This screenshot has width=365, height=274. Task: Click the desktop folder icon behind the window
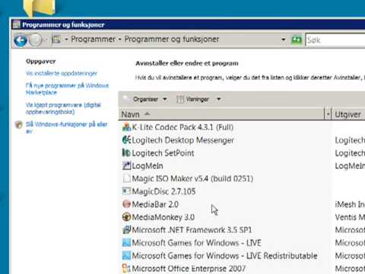[x=40, y=8]
